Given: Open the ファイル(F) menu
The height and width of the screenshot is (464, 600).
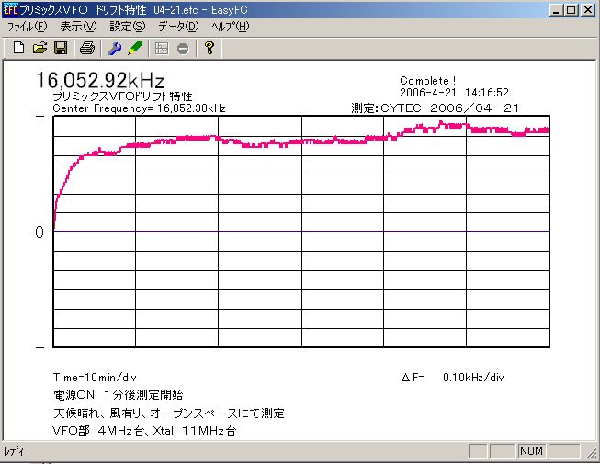Looking at the screenshot, I should (28, 27).
